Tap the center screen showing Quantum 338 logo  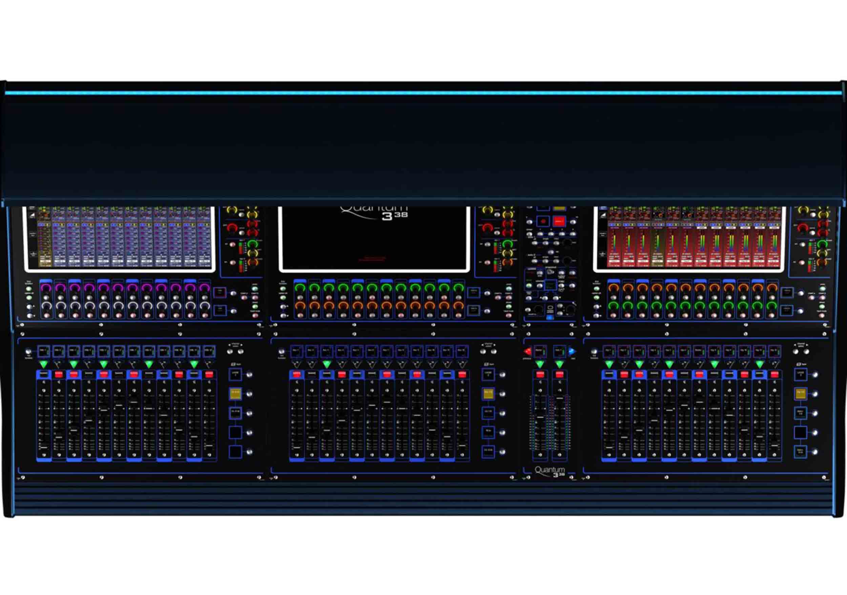pyautogui.click(x=374, y=238)
